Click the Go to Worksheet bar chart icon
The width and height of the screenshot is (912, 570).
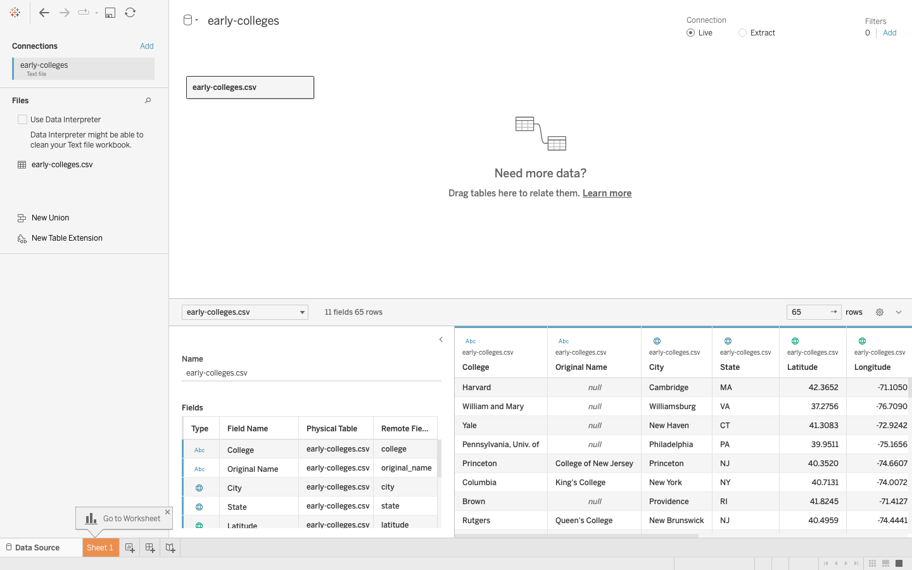tap(91, 518)
